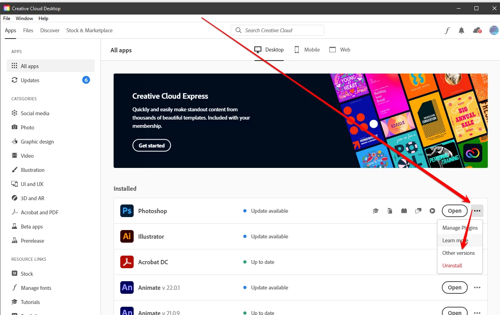Click the Photo camera category icon
The height and width of the screenshot is (315, 500).
click(x=15, y=127)
